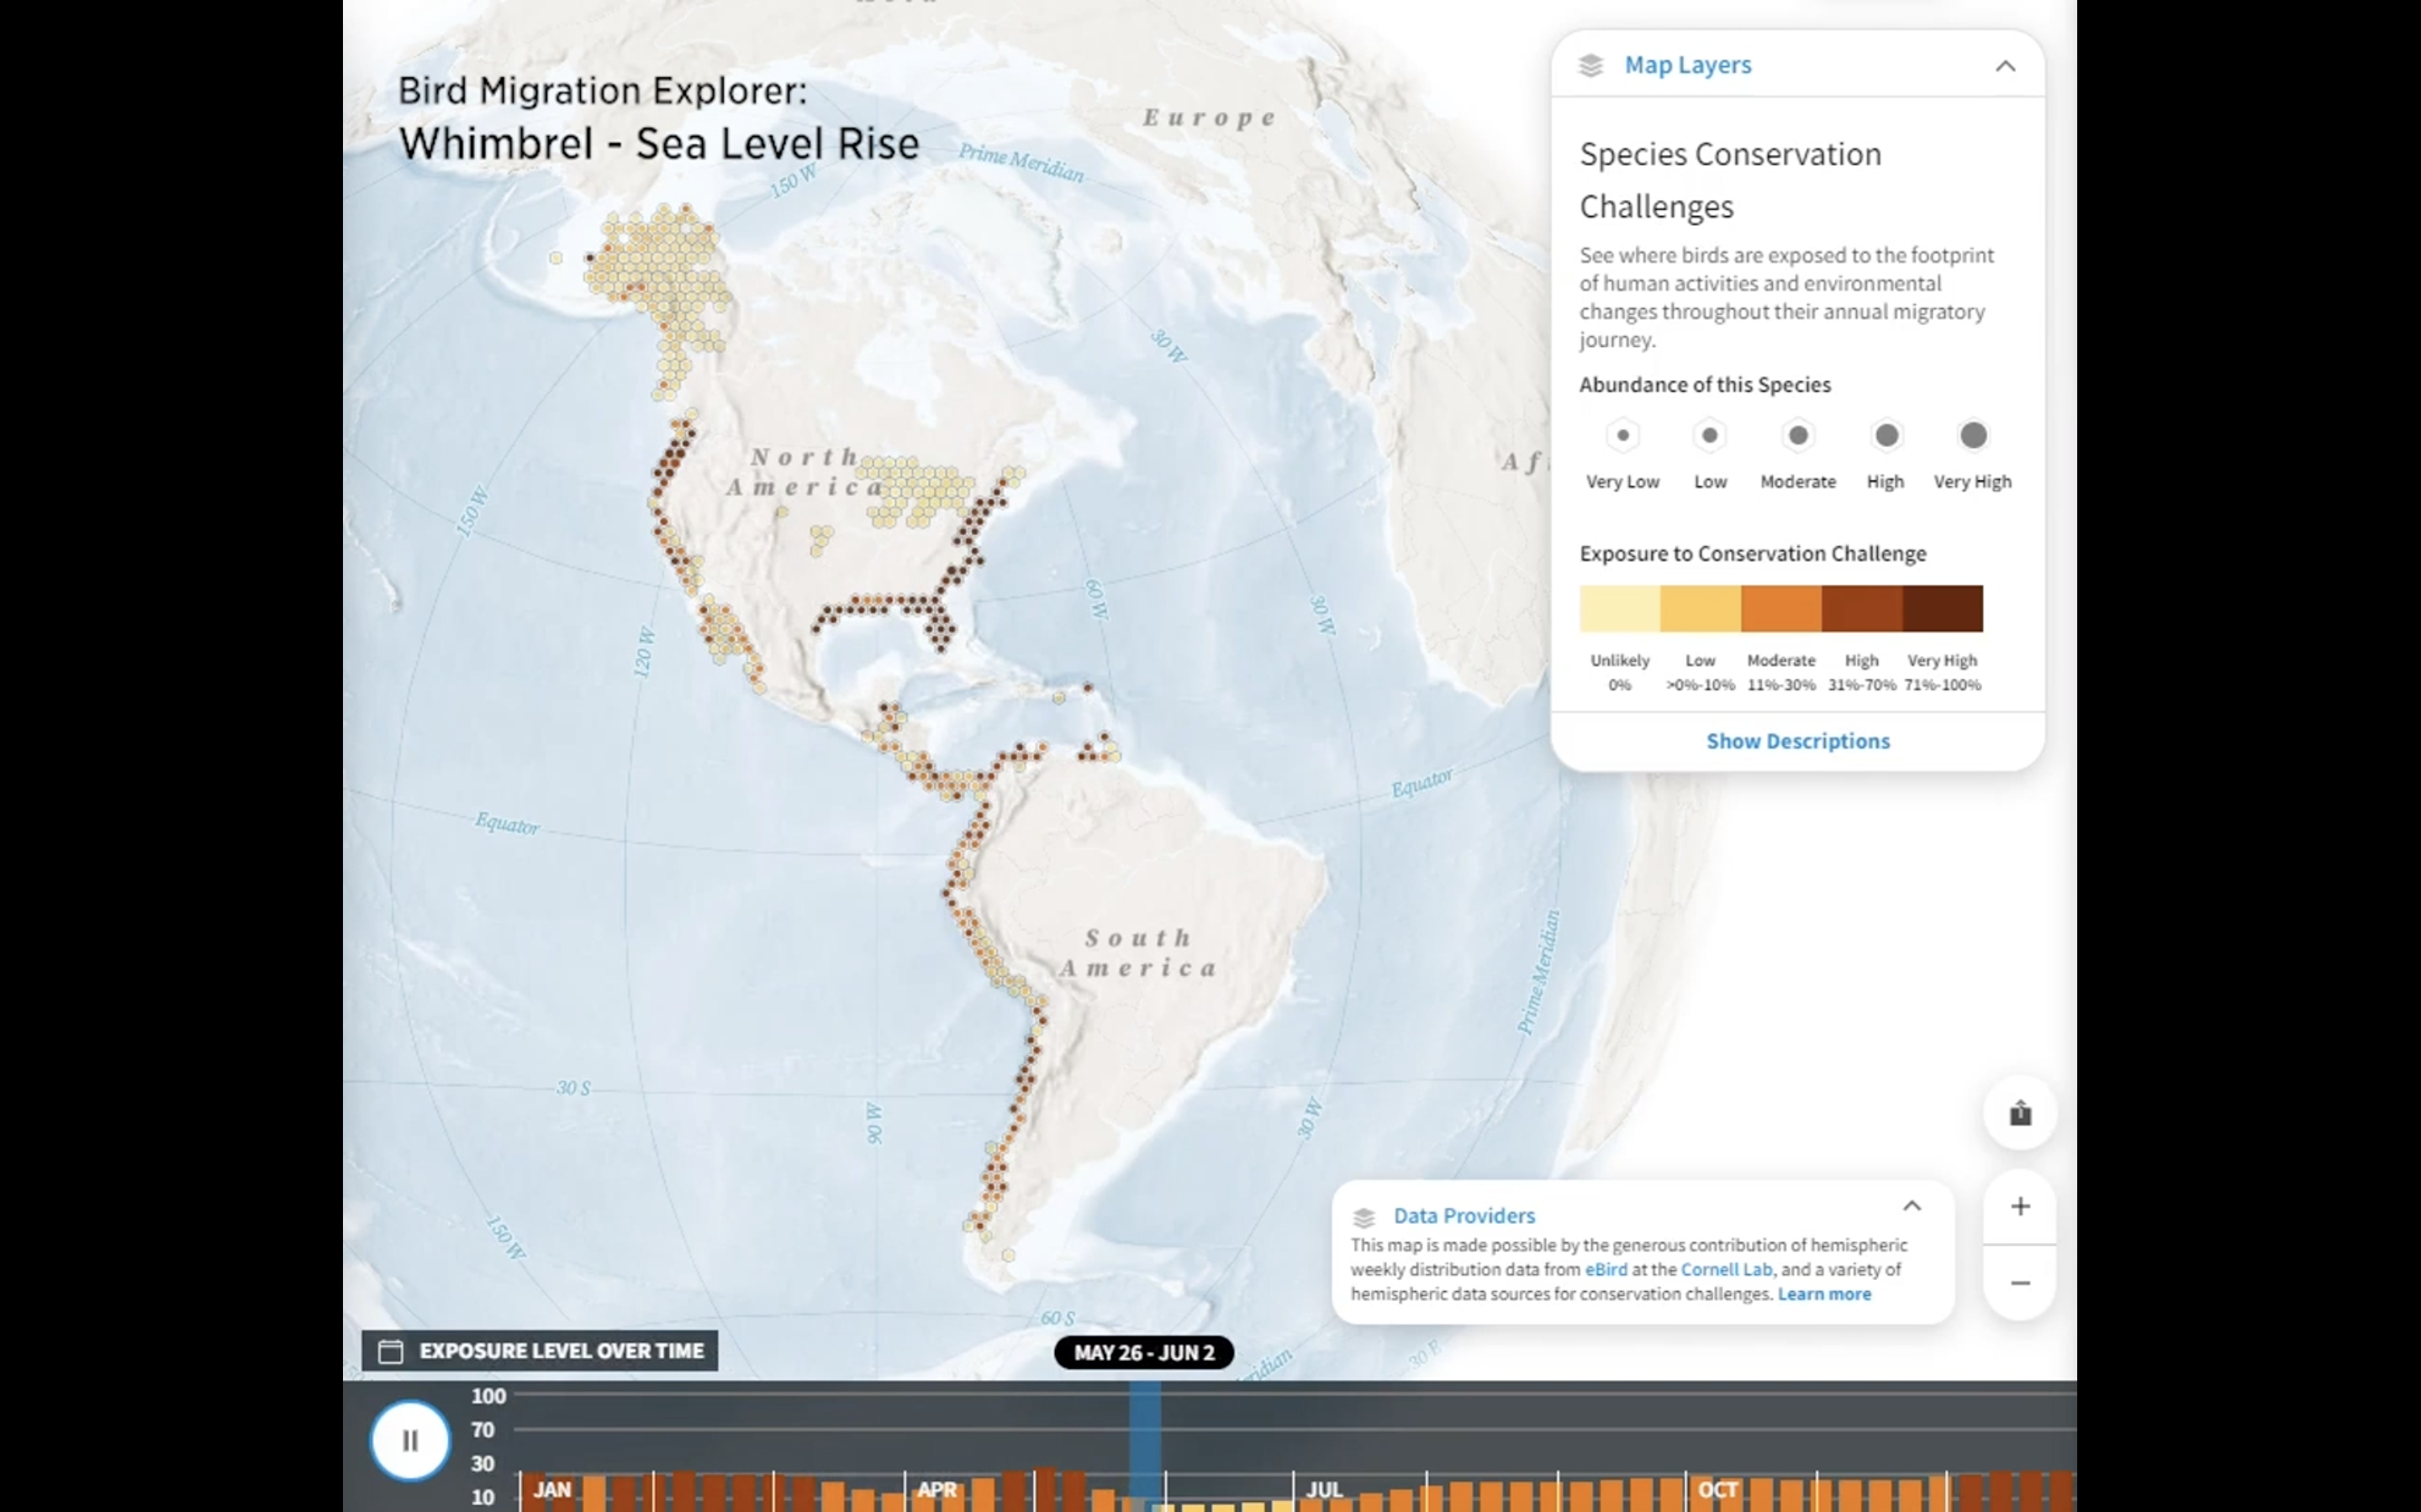The image size is (2421, 1512).
Task: Click the Unlikely 0% color swatch
Action: [1620, 608]
